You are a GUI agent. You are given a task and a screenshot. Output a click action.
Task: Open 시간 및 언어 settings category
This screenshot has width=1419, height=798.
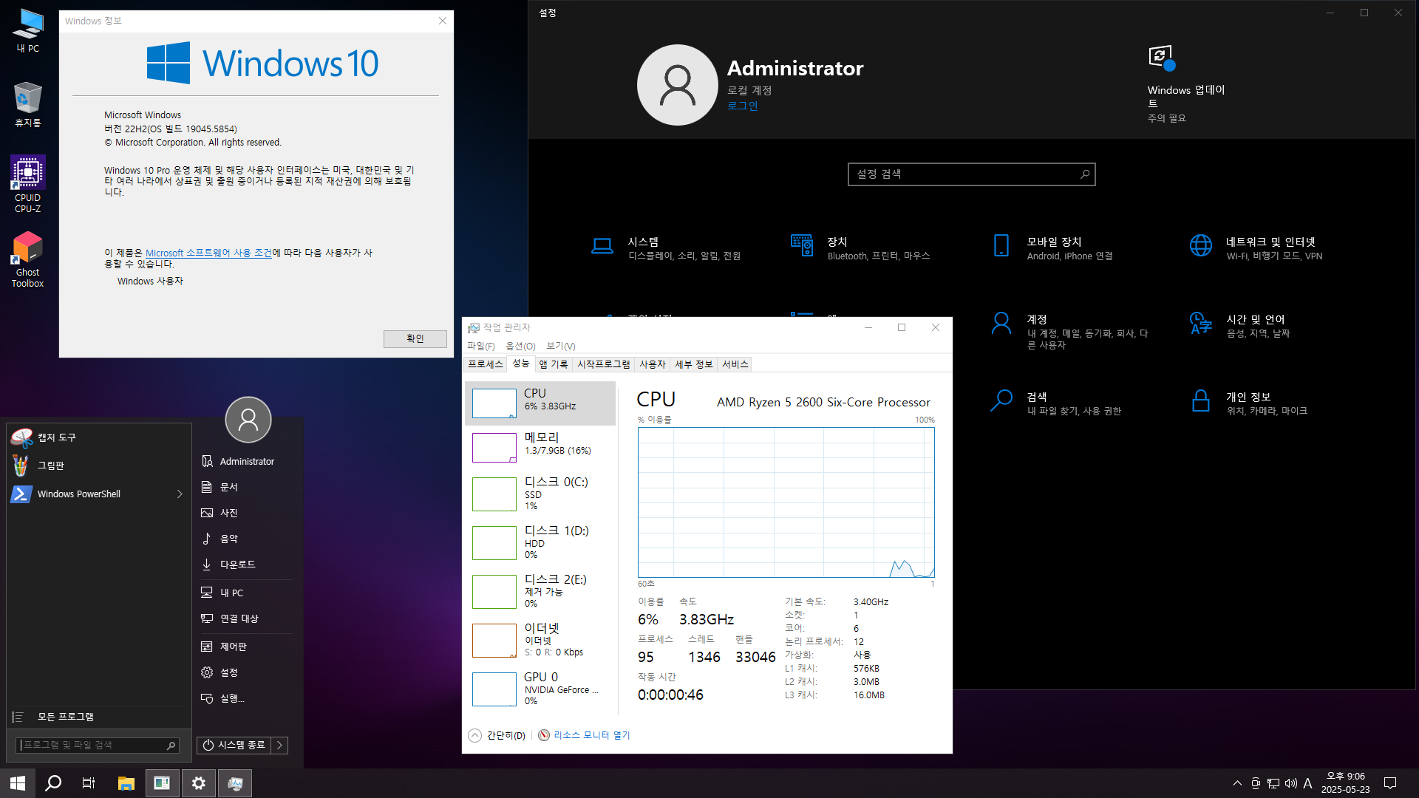[x=1240, y=326]
